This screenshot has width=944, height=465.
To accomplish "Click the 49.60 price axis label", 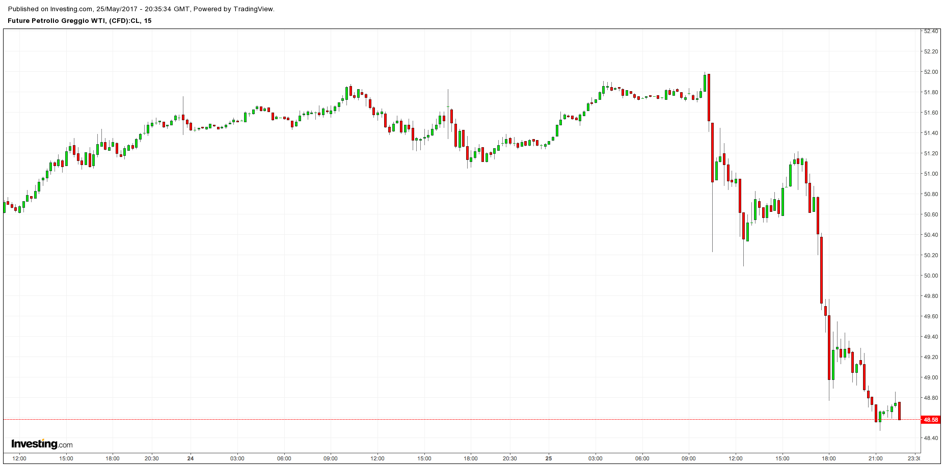I will tap(931, 317).
